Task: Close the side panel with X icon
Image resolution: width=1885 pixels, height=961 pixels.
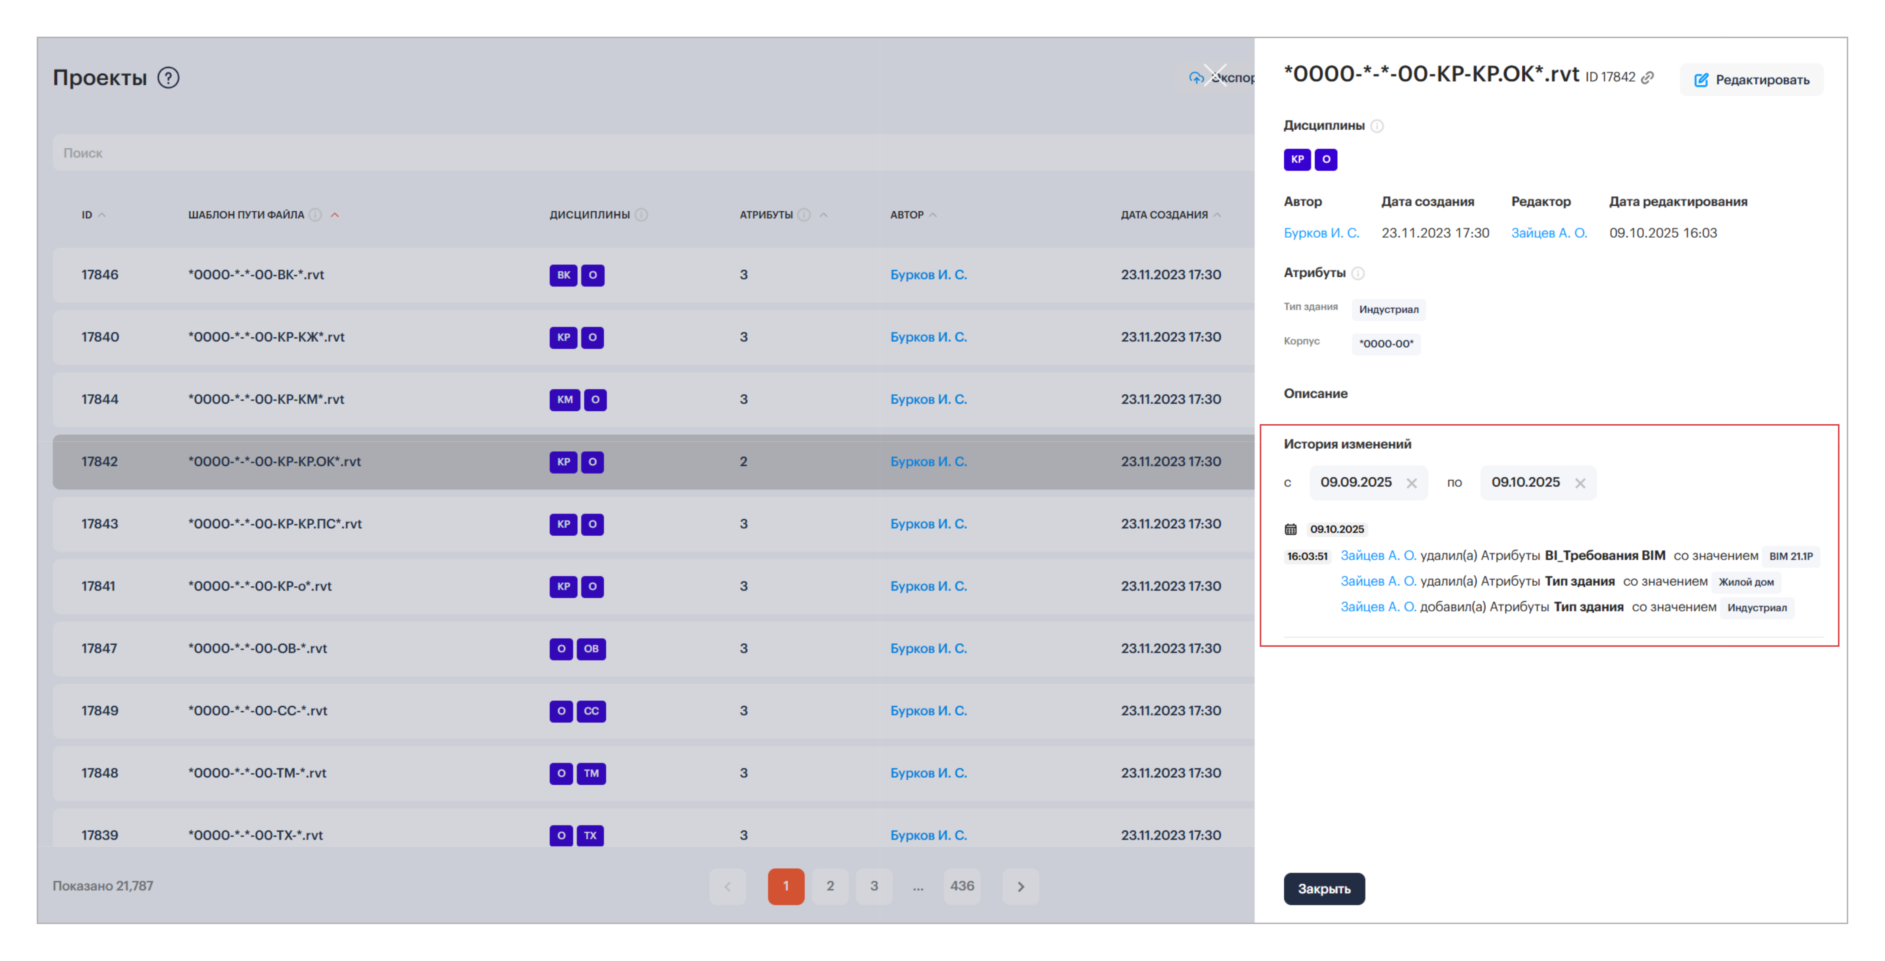Action: [x=1215, y=75]
